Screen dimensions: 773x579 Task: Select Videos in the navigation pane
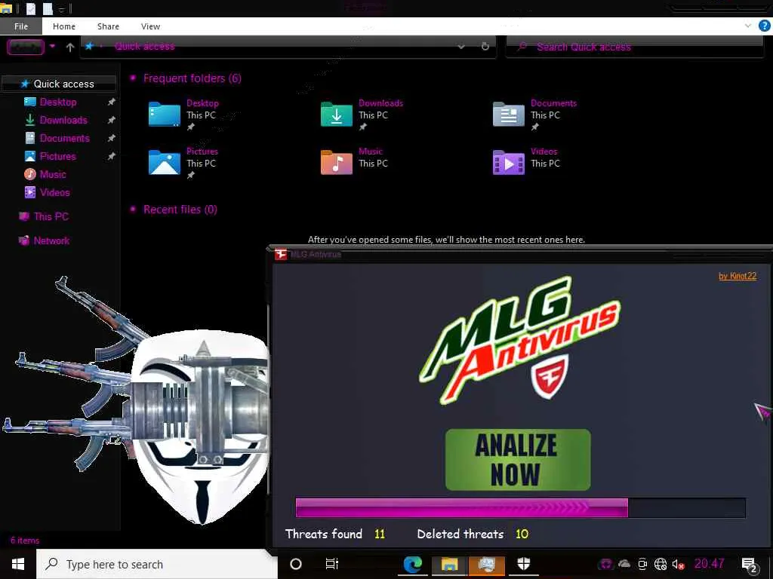(x=54, y=192)
